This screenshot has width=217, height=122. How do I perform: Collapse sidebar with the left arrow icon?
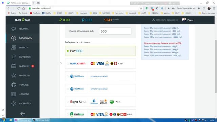pos(22,114)
